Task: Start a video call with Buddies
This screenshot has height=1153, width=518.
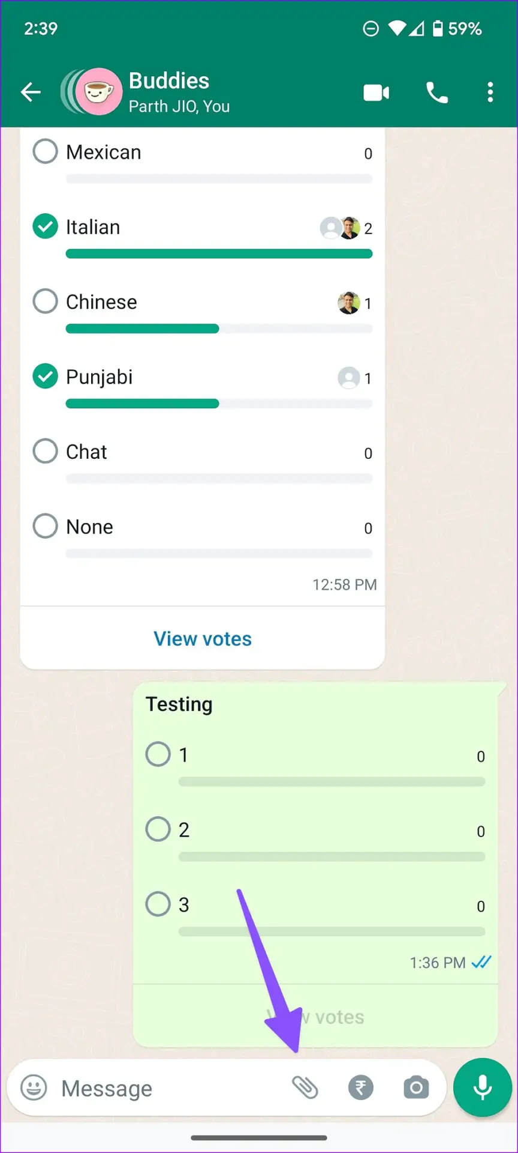Action: pos(377,93)
